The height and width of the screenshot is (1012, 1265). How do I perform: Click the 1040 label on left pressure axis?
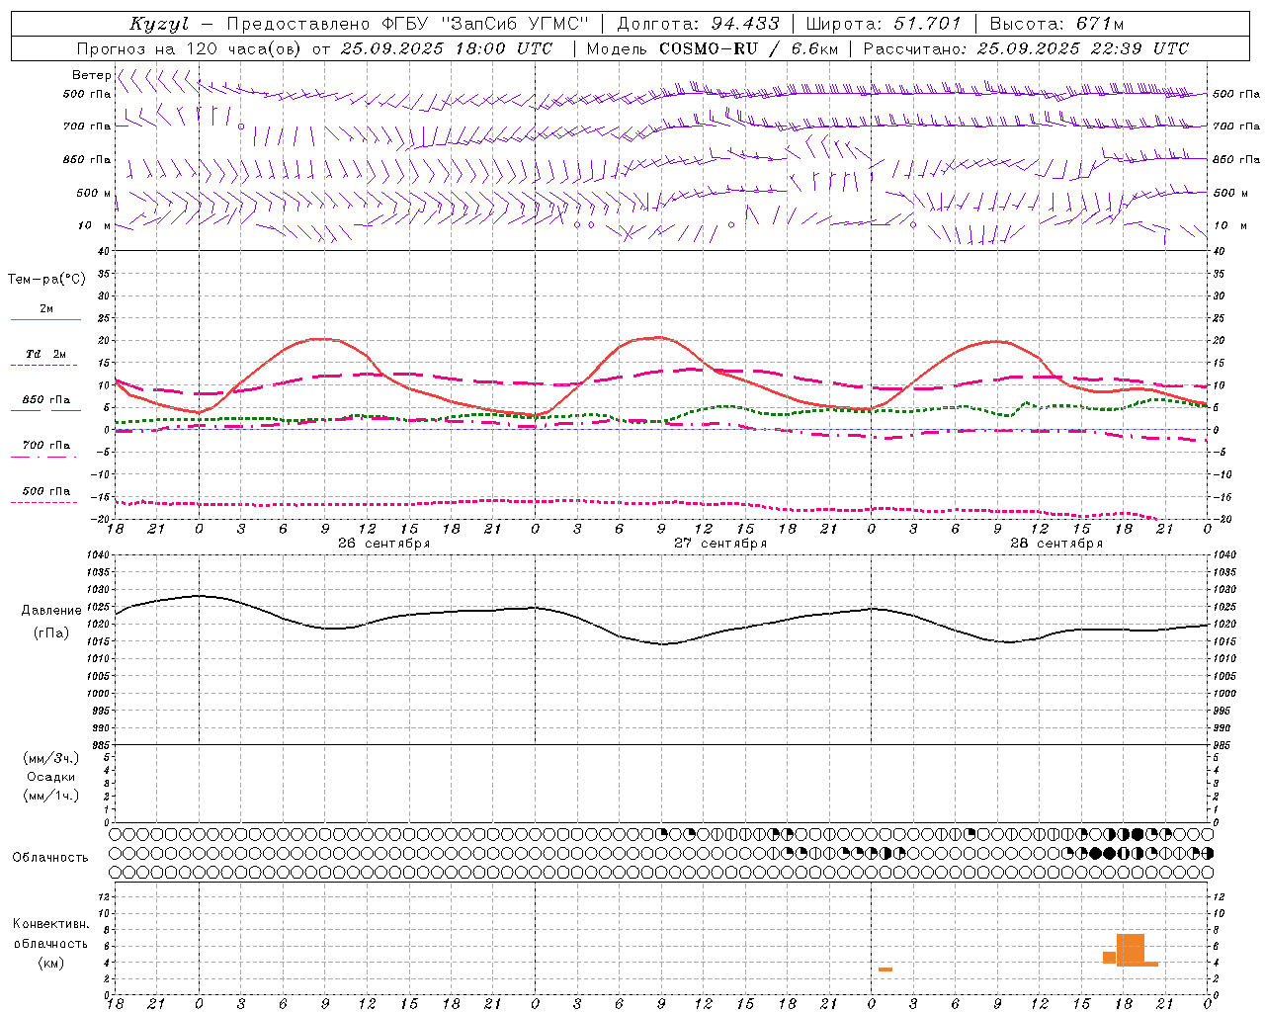(97, 555)
